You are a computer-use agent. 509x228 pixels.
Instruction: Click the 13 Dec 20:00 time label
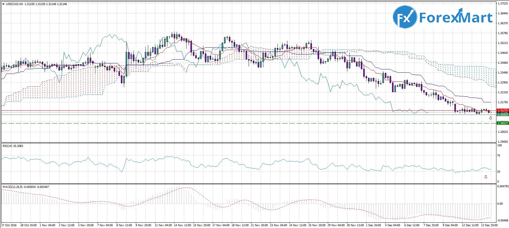[x=489, y=225]
